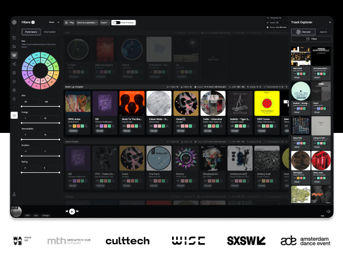The image size is (343, 259).
Task: Select the Galaxy funk track cover
Action: [267, 158]
